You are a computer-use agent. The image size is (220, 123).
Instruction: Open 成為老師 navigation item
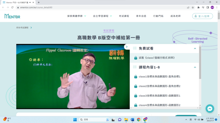[175, 16]
